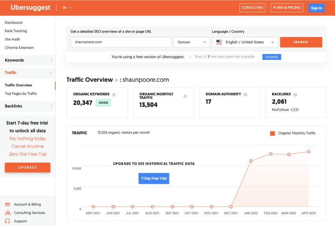Image resolution: width=335 pixels, height=226 pixels.
Task: Open Account & Billing link
Action: (x=27, y=204)
